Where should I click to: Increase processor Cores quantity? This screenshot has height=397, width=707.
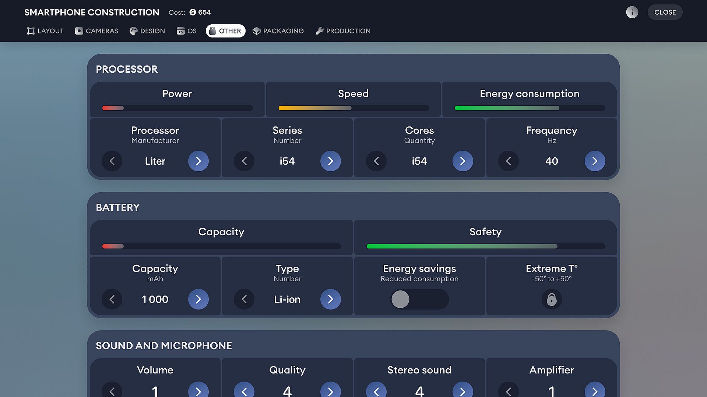click(462, 161)
